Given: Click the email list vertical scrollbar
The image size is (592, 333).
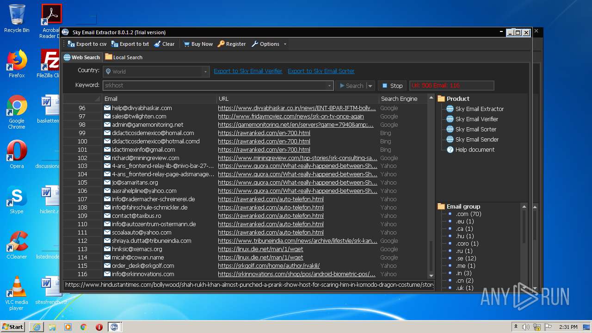Looking at the screenshot, I should [x=431, y=187].
